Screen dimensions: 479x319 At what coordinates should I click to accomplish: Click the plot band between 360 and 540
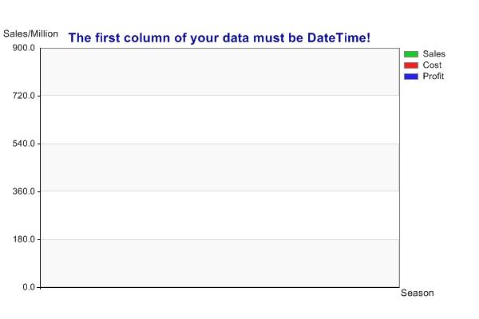coord(220,167)
